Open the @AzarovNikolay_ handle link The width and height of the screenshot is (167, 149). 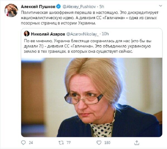point(82,34)
